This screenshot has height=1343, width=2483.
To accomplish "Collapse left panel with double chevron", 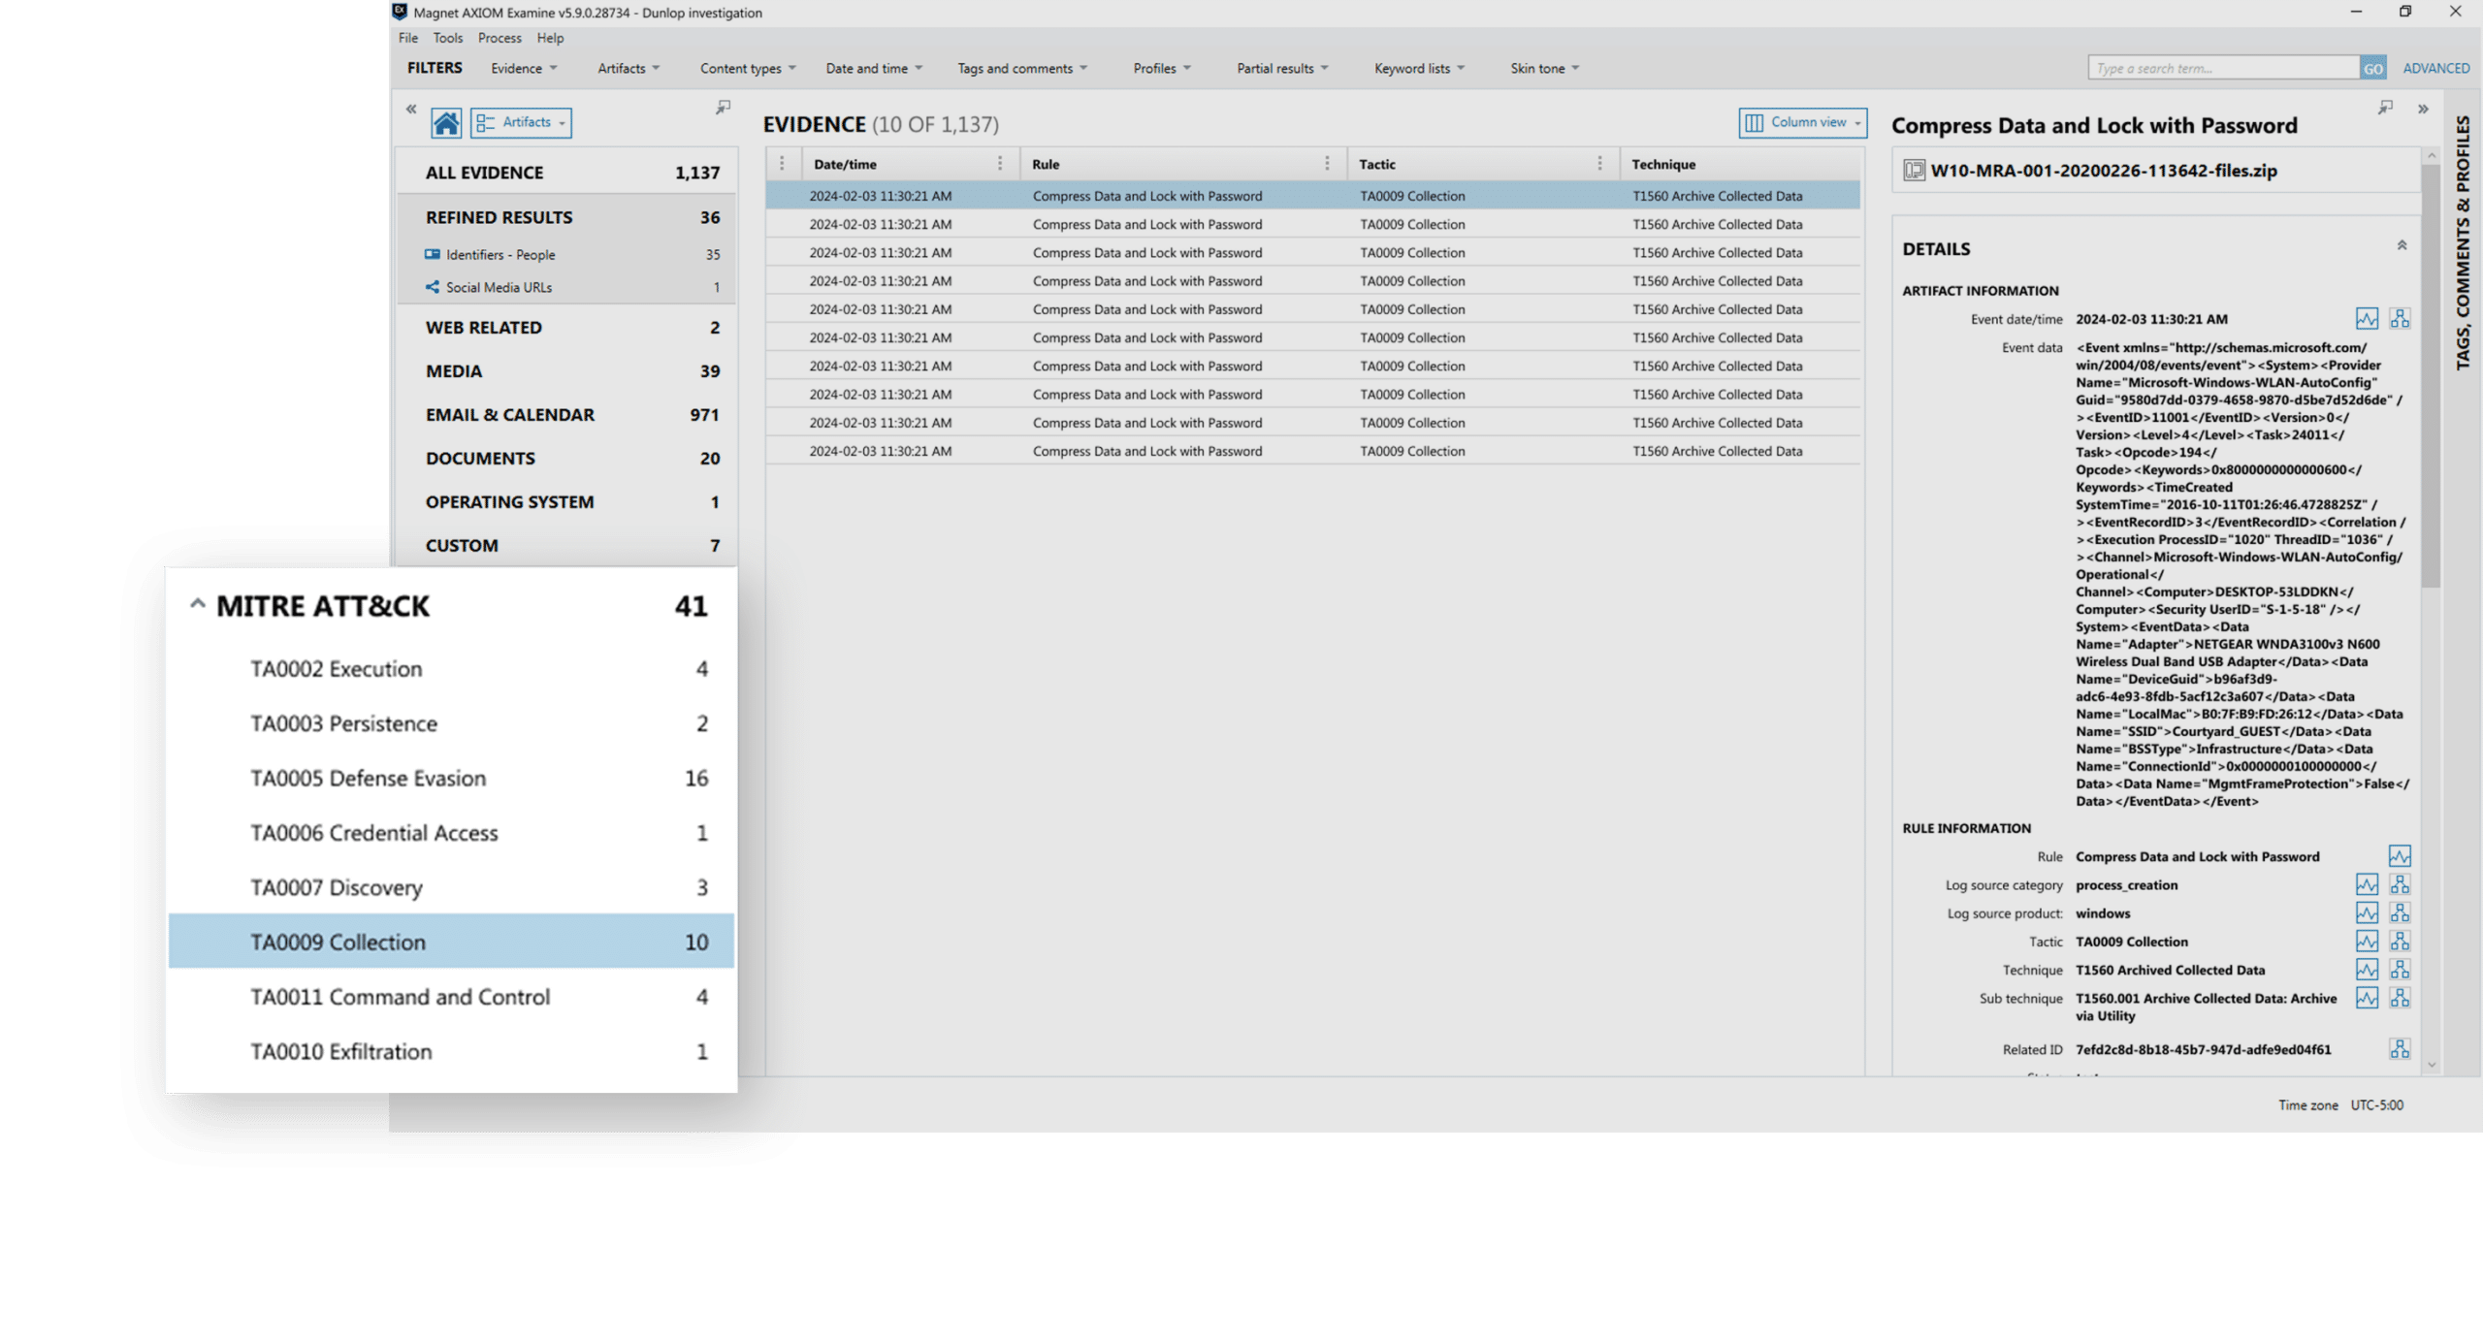I will tap(411, 110).
